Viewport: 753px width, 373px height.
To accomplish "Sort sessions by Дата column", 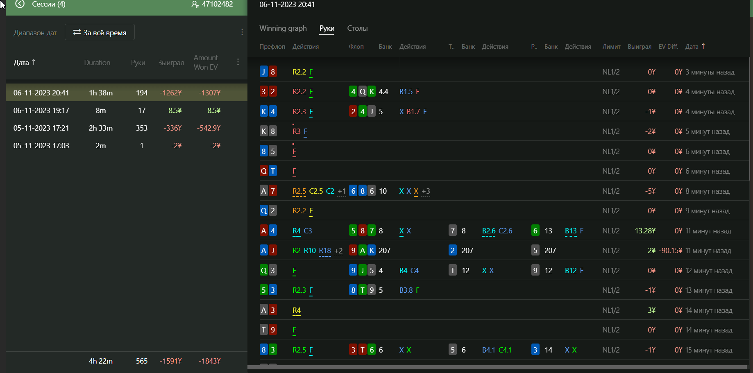I will 25,63.
